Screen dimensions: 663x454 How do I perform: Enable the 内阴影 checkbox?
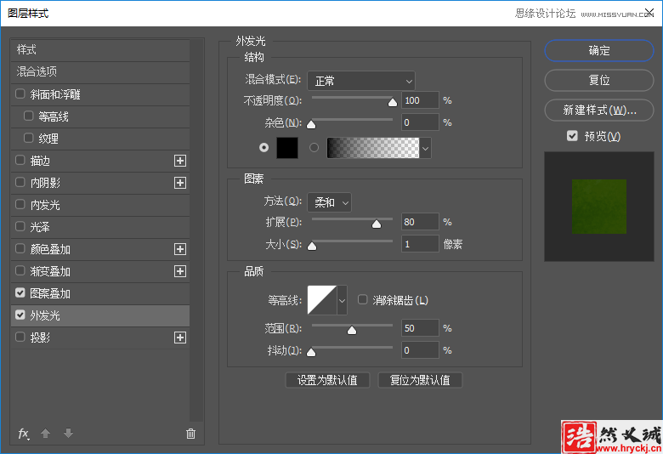pos(20,182)
